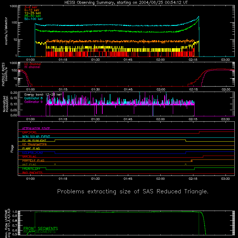Click the HESSI Observing Summary title text

click(x=126, y=3)
